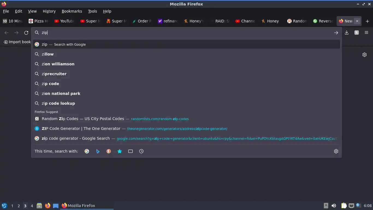Switch to the refinance Yahoo tab

(x=168, y=21)
